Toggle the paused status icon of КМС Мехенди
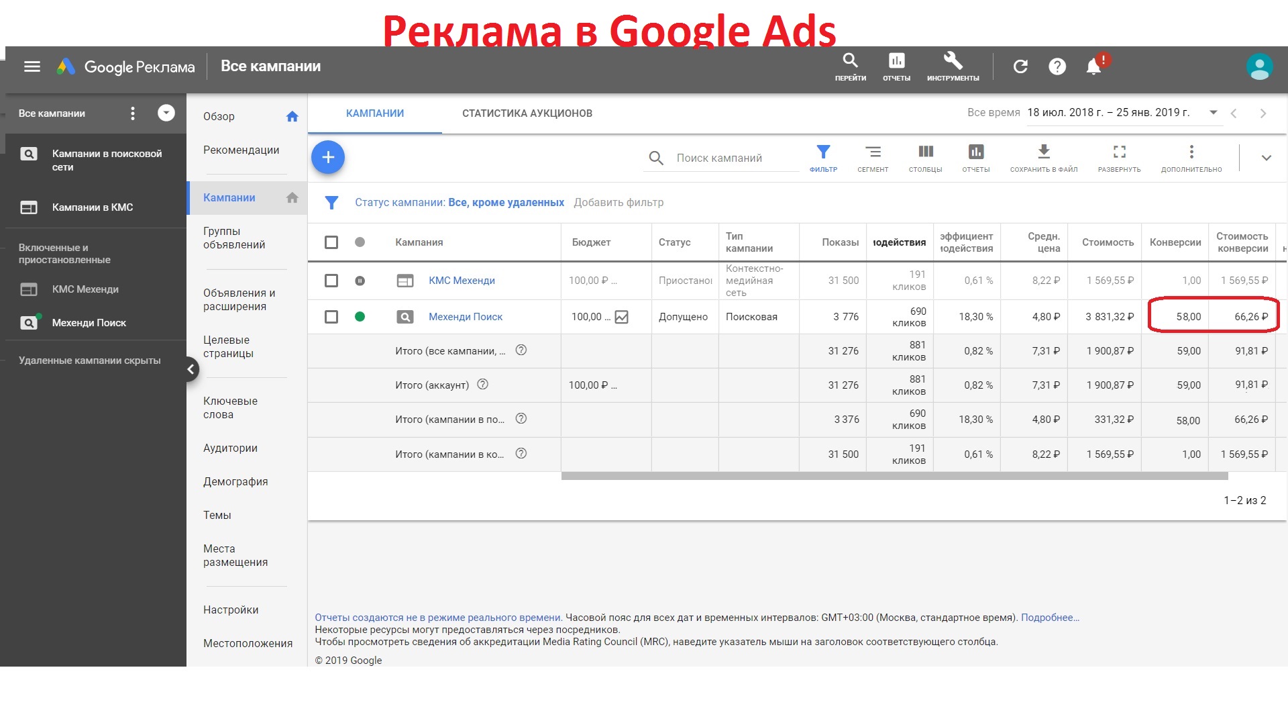The height and width of the screenshot is (725, 1288). click(x=360, y=281)
